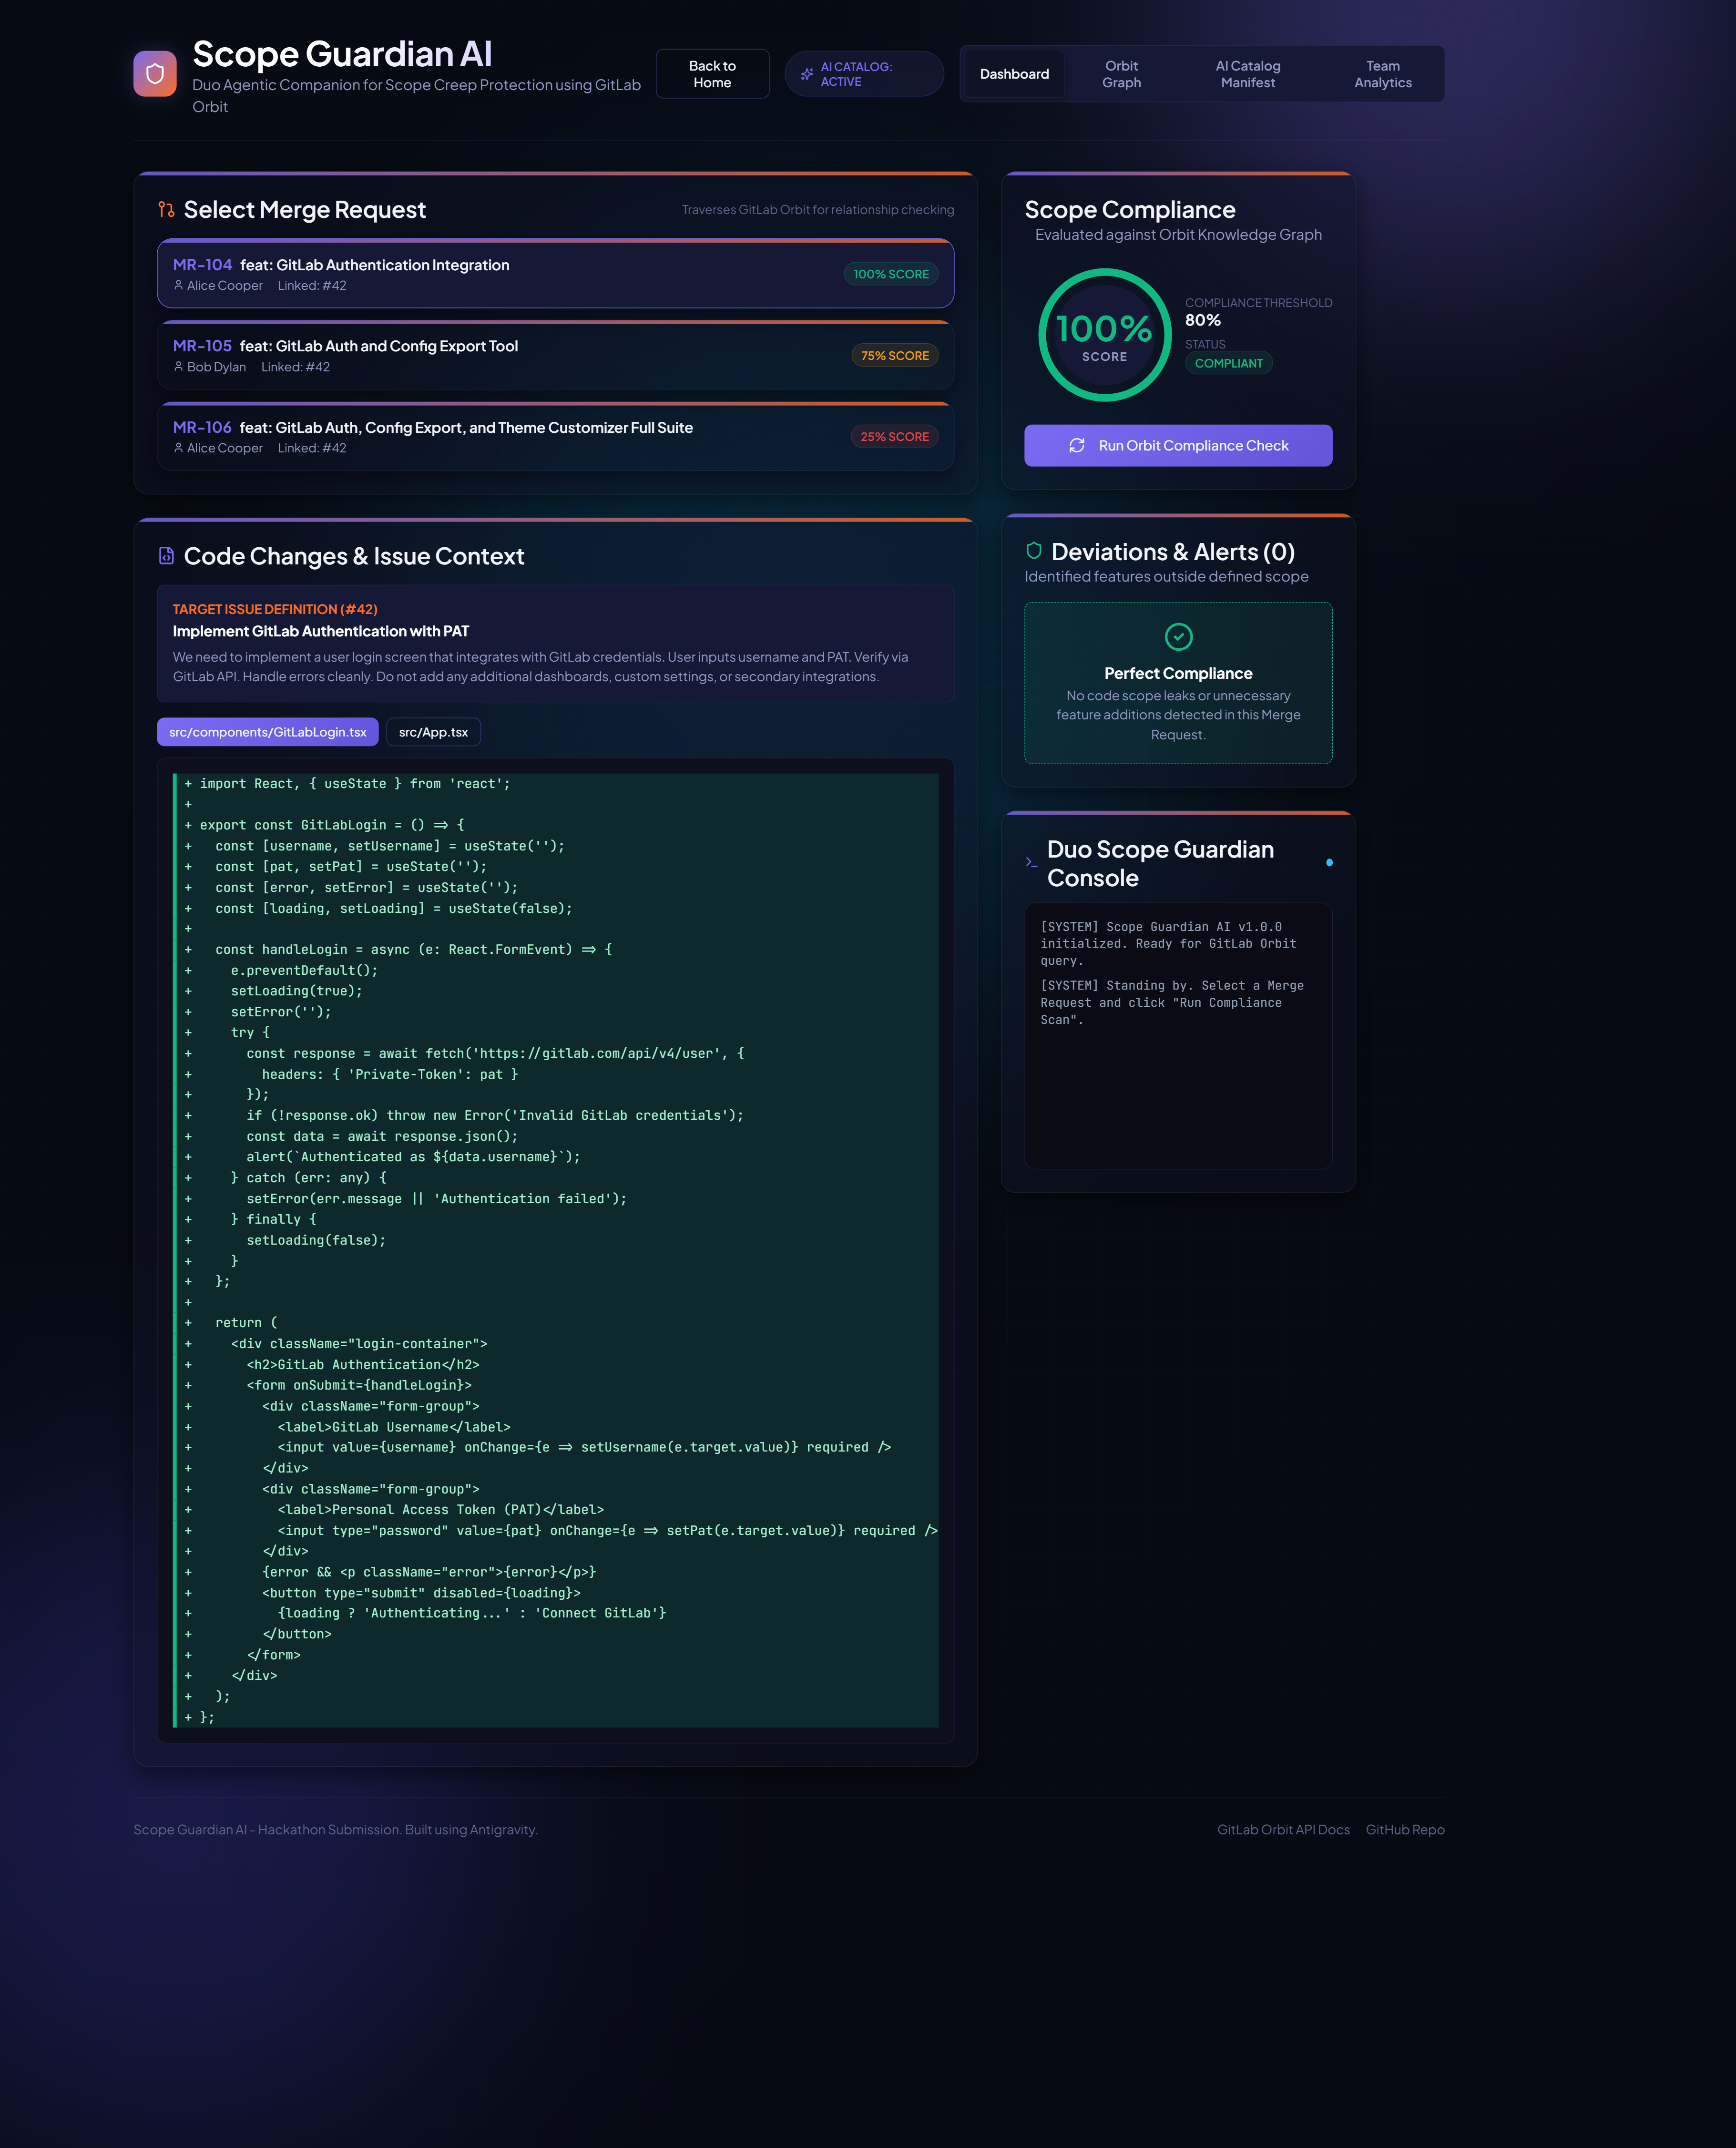Click Linked: #42 in the MR-105 row
Image resolution: width=1736 pixels, height=2148 pixels.
(x=295, y=367)
